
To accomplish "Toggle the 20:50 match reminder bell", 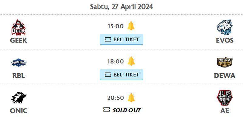I will click(131, 98).
